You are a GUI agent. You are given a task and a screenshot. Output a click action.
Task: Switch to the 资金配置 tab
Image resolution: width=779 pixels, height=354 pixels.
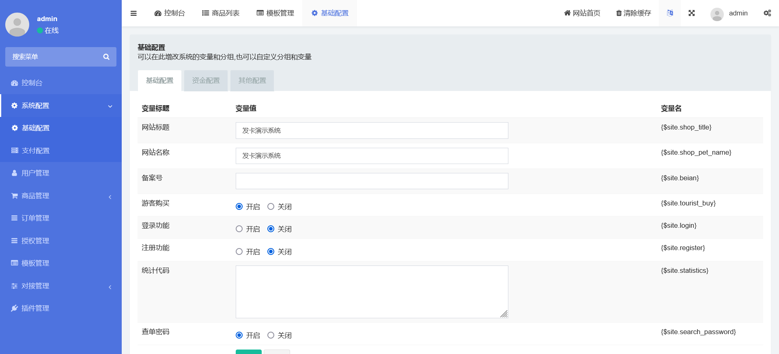click(x=206, y=80)
